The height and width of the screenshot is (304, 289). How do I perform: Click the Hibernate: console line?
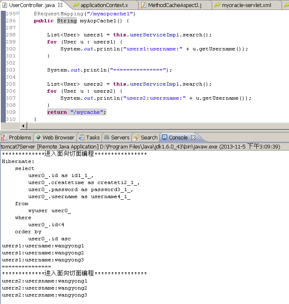[x=18, y=161]
